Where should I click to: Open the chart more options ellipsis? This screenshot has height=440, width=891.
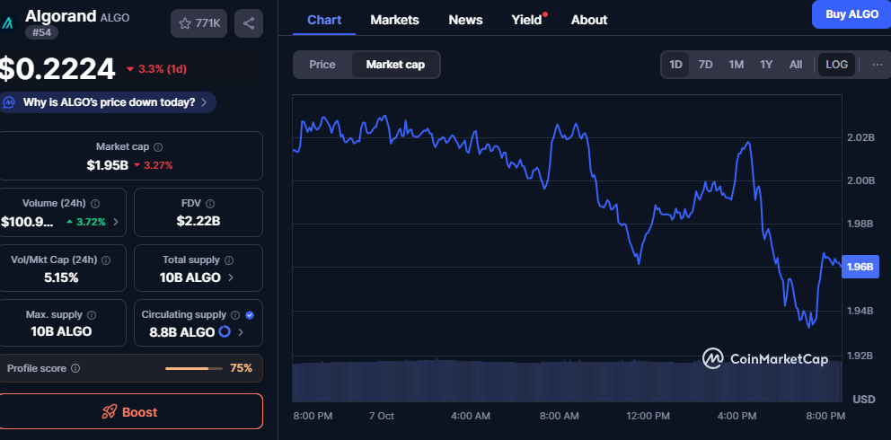tap(877, 65)
